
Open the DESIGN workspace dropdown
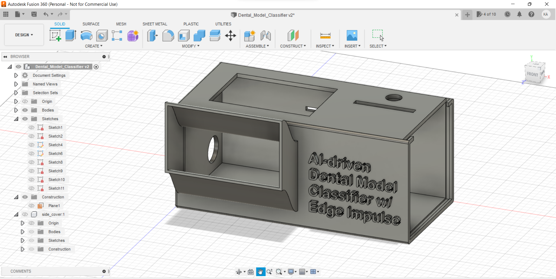point(24,35)
